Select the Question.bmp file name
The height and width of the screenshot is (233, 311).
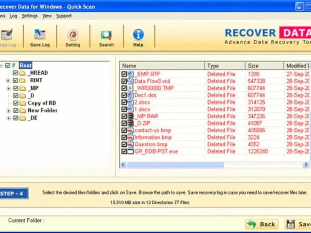point(151,144)
